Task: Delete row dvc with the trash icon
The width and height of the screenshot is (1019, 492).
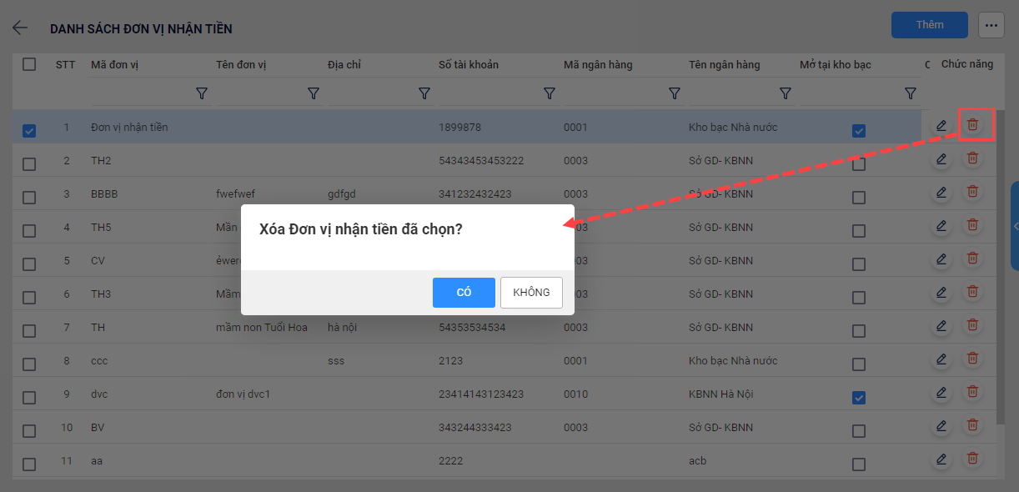Action: 972,392
